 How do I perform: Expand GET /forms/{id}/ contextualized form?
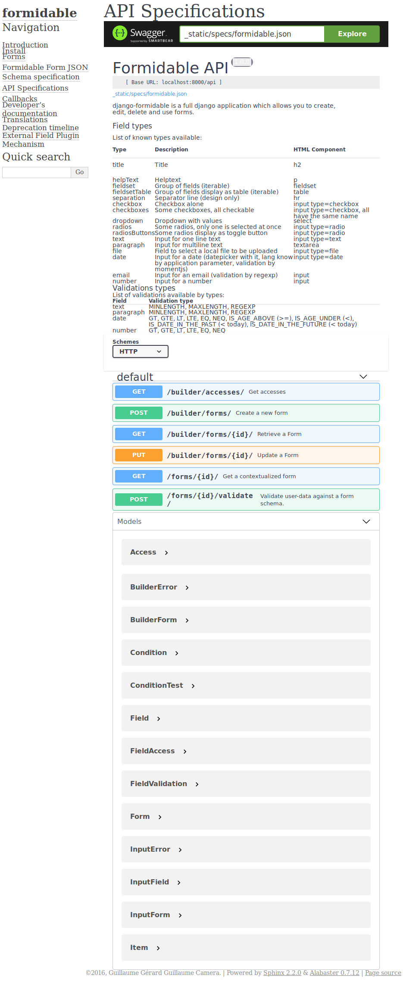coord(246,476)
